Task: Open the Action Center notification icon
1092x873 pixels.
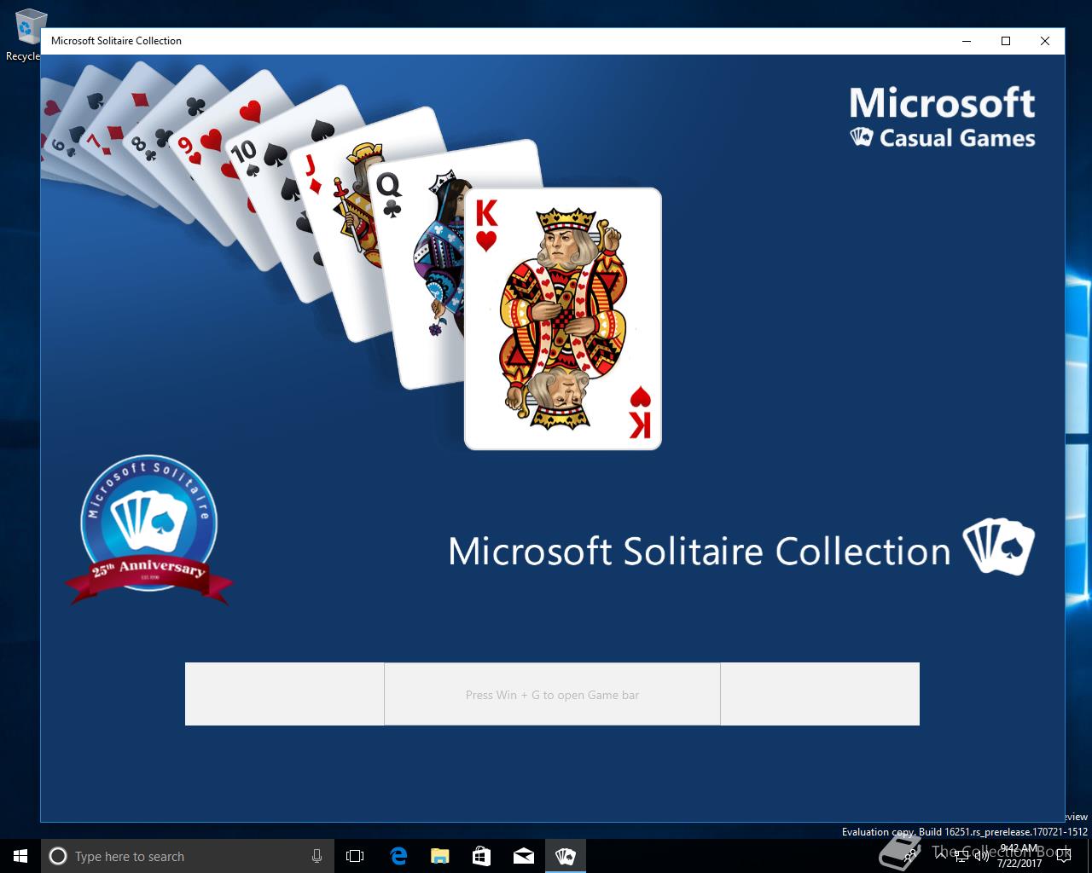Action: (x=1063, y=856)
